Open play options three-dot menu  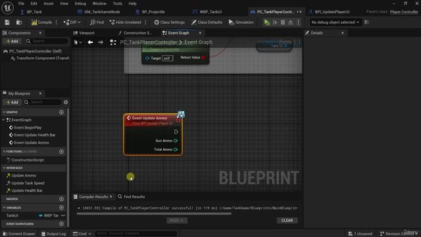coord(298,22)
